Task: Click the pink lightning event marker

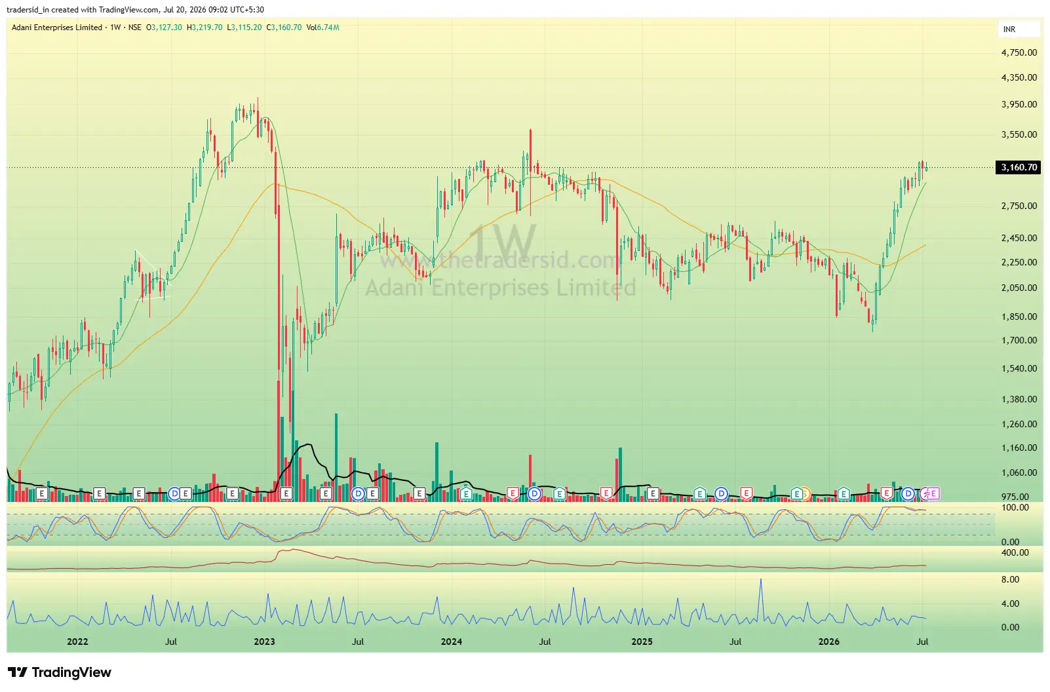Action: (x=925, y=493)
